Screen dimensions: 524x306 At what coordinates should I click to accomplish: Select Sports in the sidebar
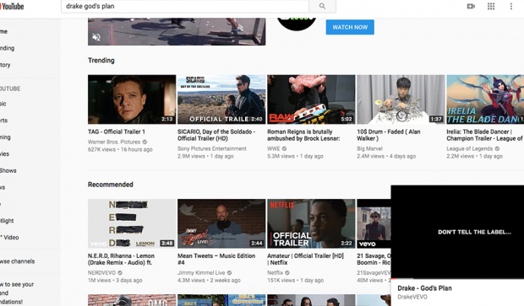pos(3,121)
